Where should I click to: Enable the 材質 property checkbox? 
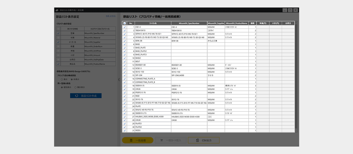[x=58, y=38]
